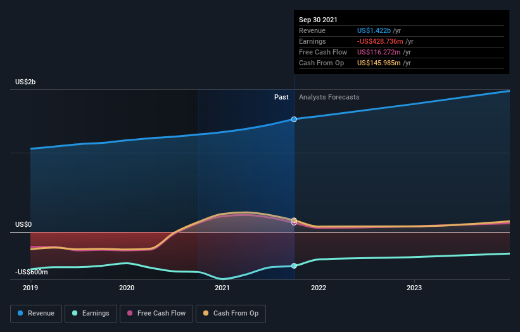
Task: Select the Revenue data point on Sep 2021
Action: [294, 119]
